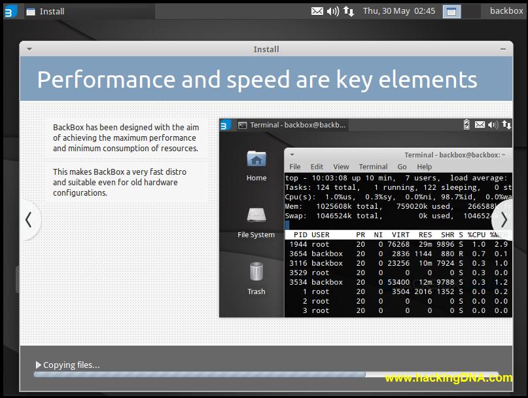Click the network arrows in slide panel
The width and height of the screenshot is (528, 398).
[506, 125]
